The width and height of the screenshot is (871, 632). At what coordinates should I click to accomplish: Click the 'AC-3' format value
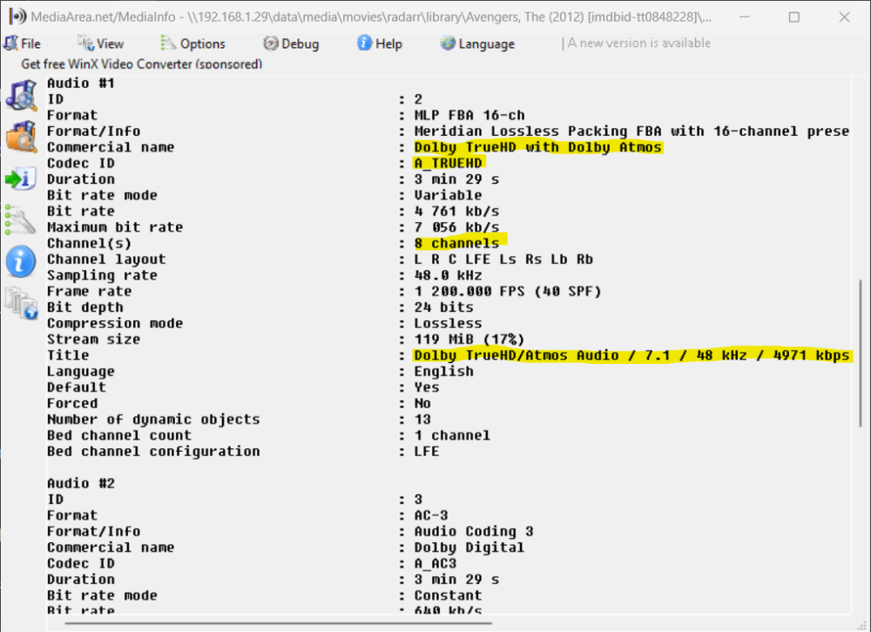[431, 515]
